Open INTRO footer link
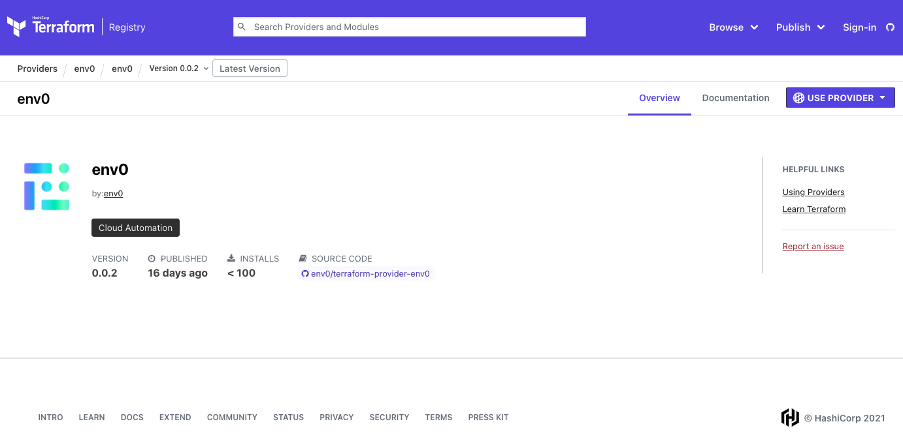 (x=51, y=418)
